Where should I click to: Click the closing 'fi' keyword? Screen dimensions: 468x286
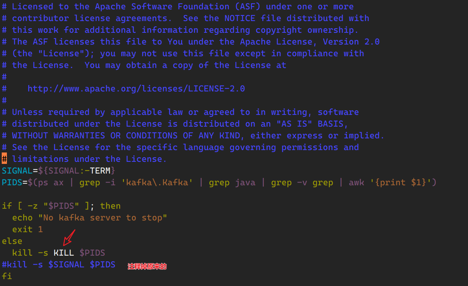tap(7, 276)
